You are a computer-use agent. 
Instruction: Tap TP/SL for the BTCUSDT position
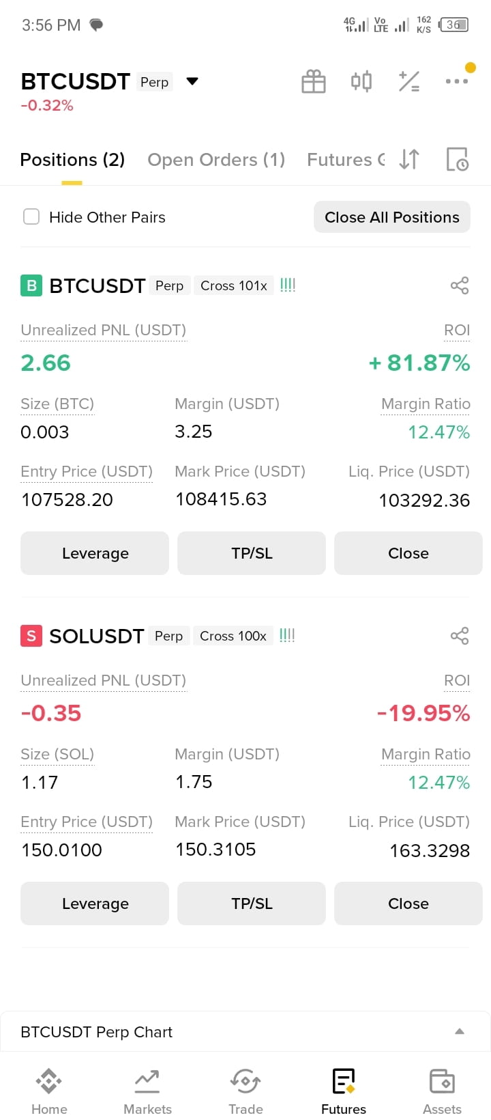(x=252, y=553)
